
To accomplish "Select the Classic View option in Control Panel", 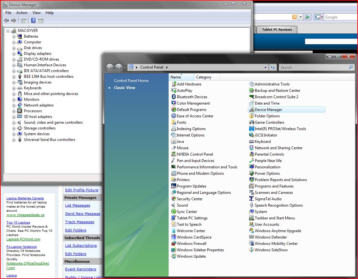I will point(125,88).
